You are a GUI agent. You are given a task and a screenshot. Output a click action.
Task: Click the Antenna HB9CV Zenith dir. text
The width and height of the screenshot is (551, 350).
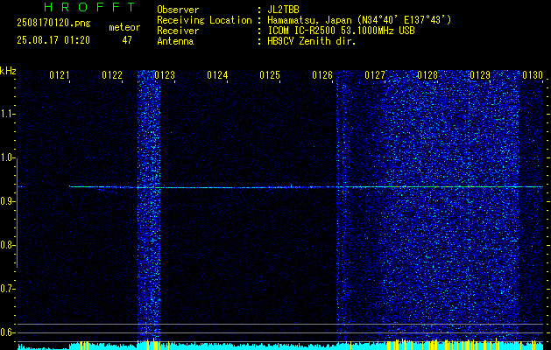311,41
